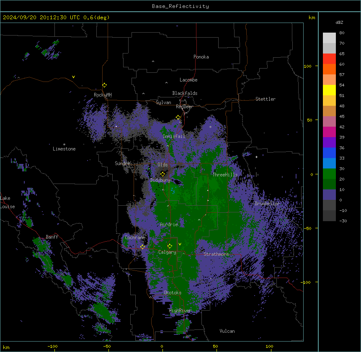This screenshot has width=361, height=352.
Task: Select the Drumheller label
Action: [x=267, y=204]
